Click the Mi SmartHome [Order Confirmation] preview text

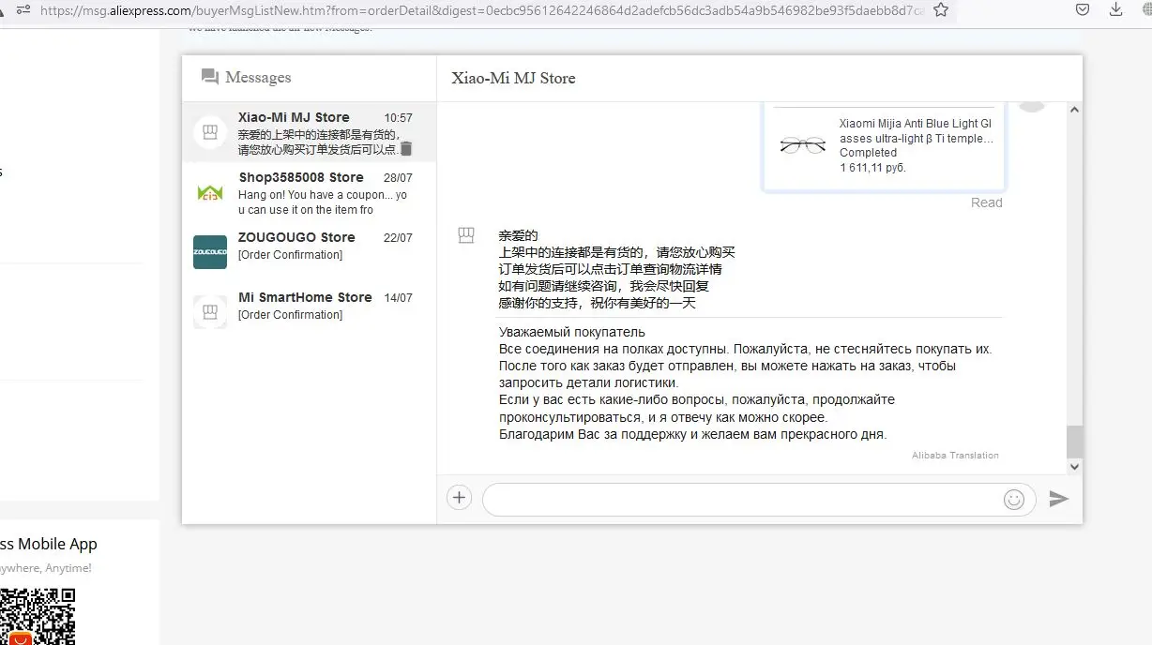tap(290, 315)
